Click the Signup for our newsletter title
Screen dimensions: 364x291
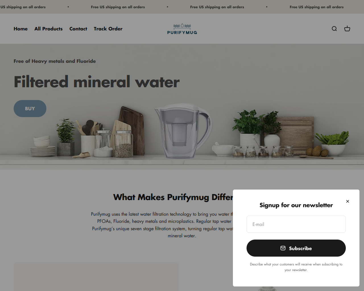pyautogui.click(x=296, y=205)
